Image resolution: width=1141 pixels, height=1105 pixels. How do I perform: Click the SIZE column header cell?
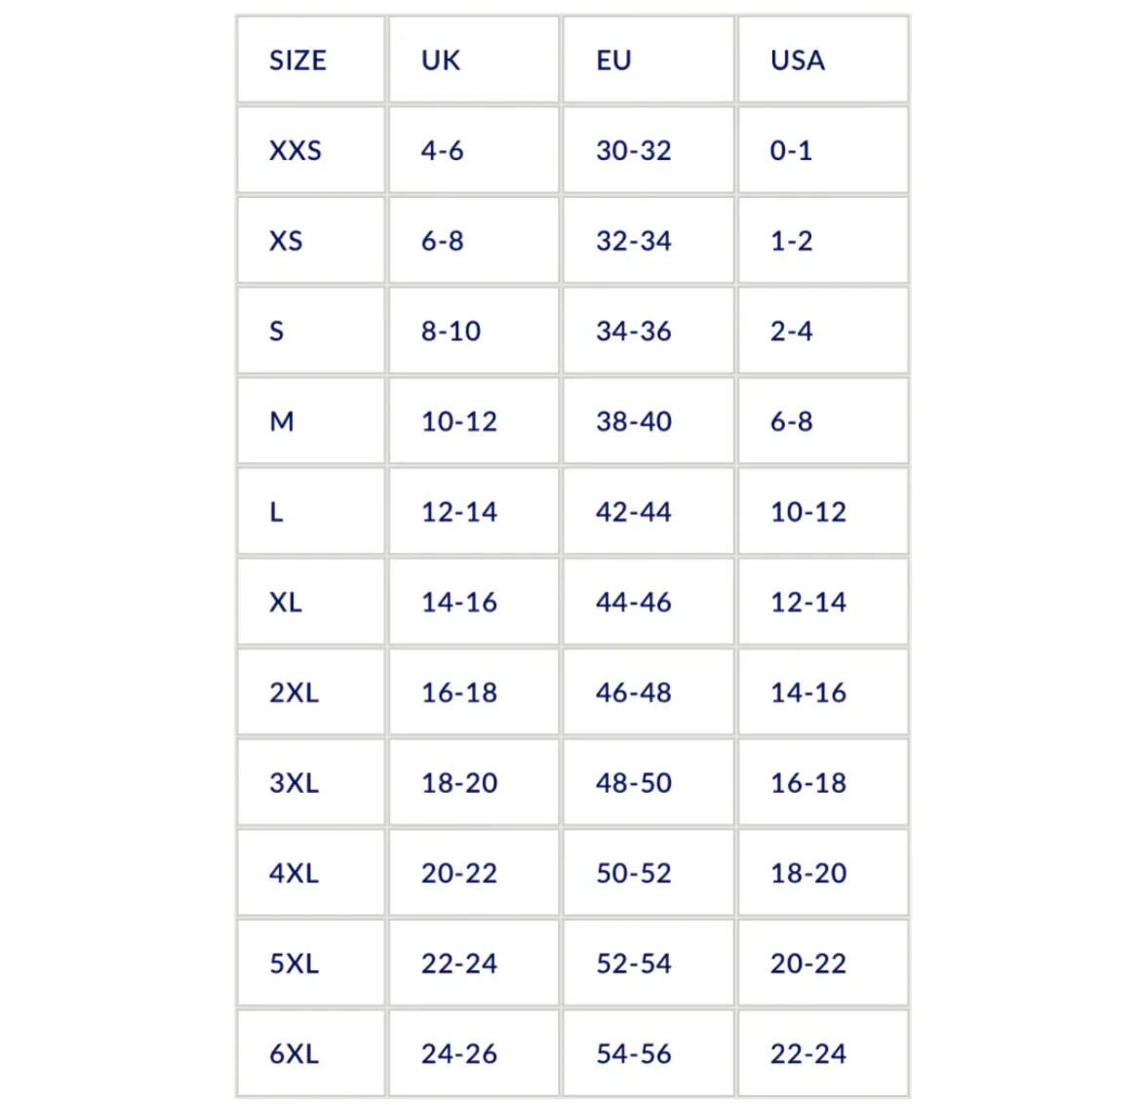(x=311, y=59)
